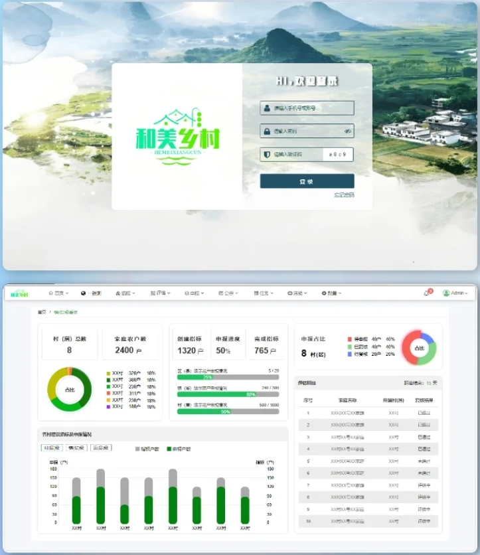The width and height of the screenshot is (480, 555).
Task: Click the 765户 完成指标 card
Action: pyautogui.click(x=266, y=345)
